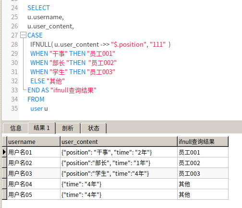
Task: Select result cell 员工002
Action: 203,163
